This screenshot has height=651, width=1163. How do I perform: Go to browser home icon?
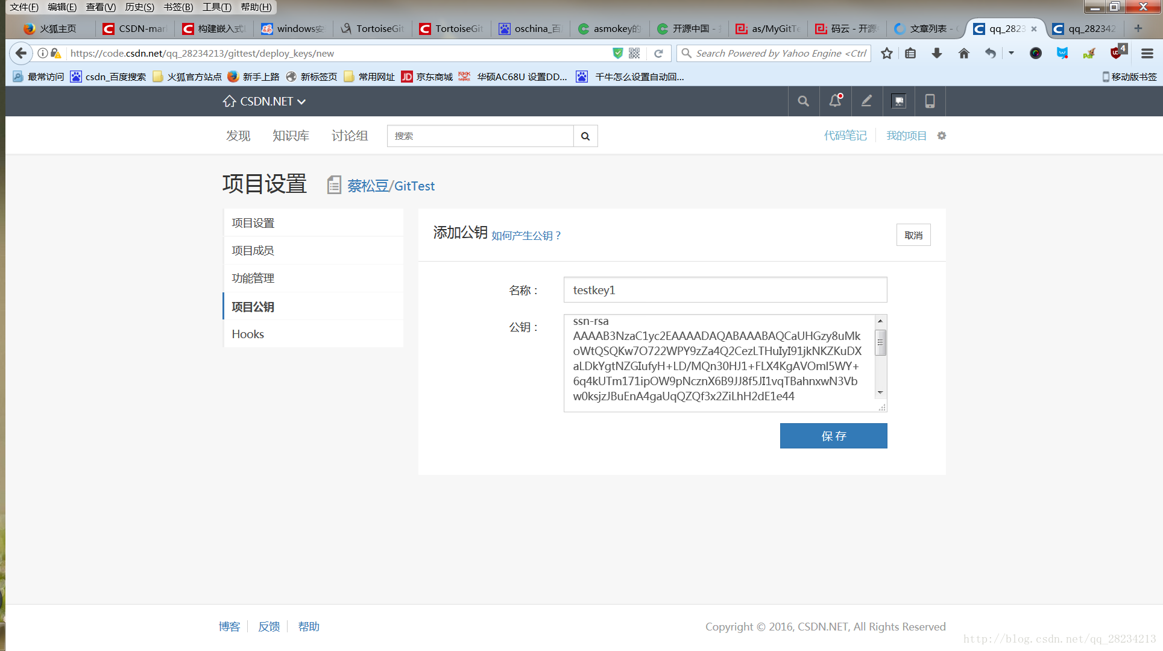point(963,53)
